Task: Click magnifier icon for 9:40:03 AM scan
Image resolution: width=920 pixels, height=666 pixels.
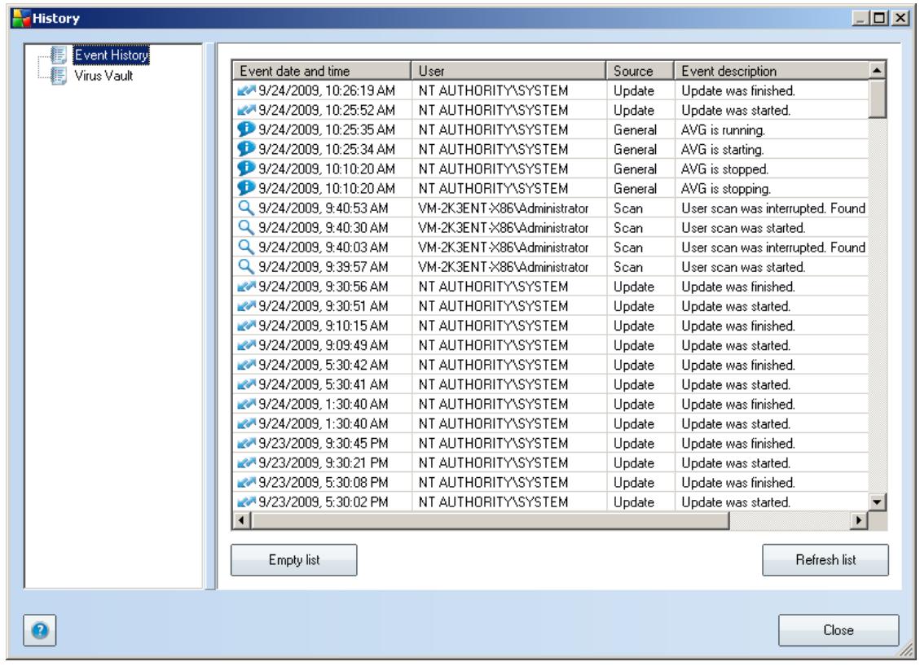Action: [x=246, y=247]
